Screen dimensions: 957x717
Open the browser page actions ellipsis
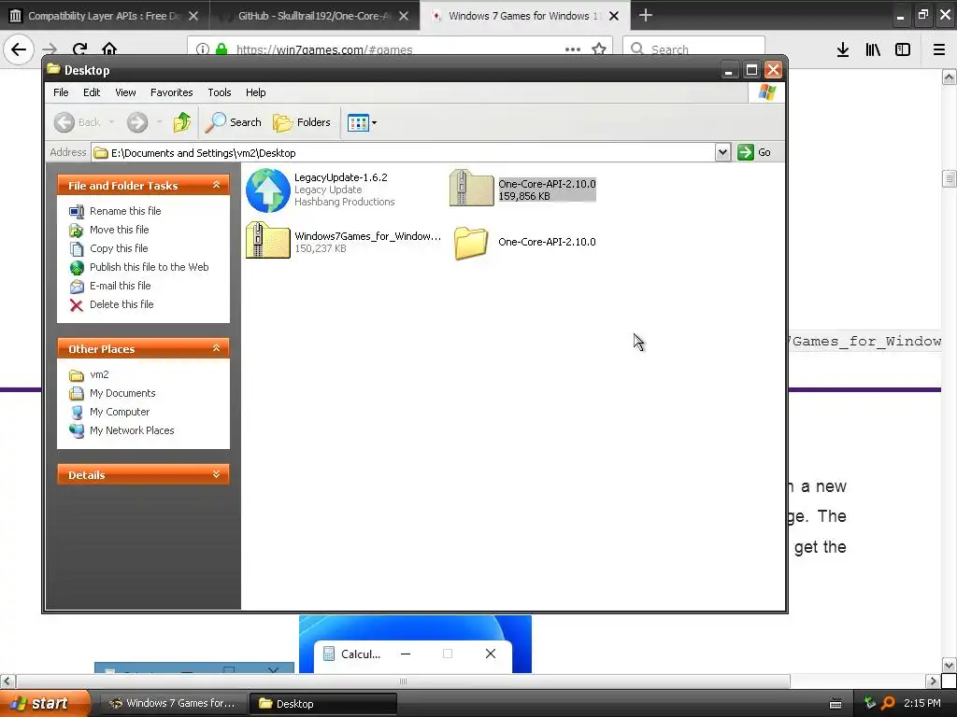point(573,49)
